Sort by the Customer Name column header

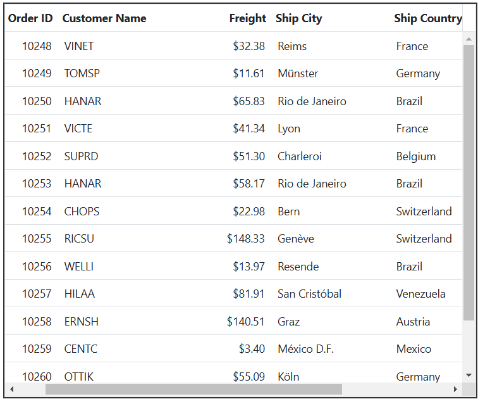[104, 18]
